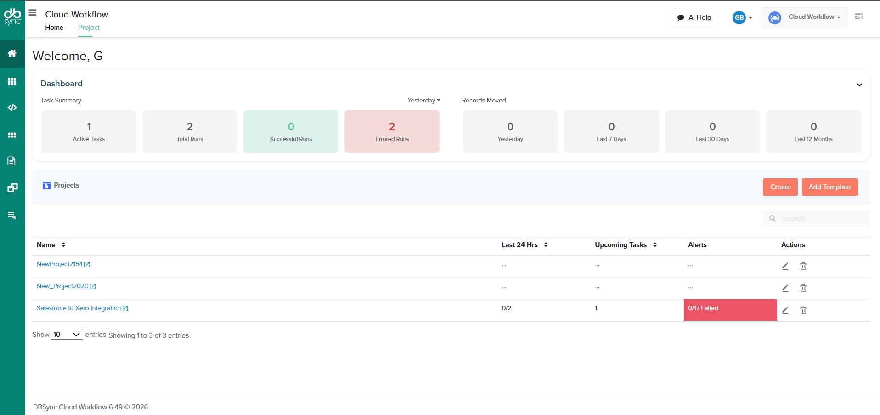Sort the table by the Name column

tap(51, 245)
